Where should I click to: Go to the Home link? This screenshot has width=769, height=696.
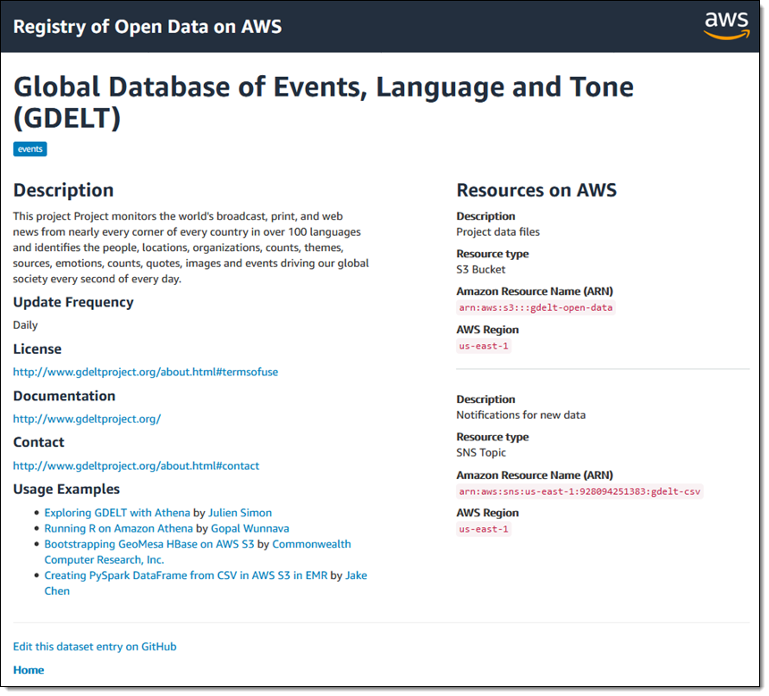pos(29,670)
